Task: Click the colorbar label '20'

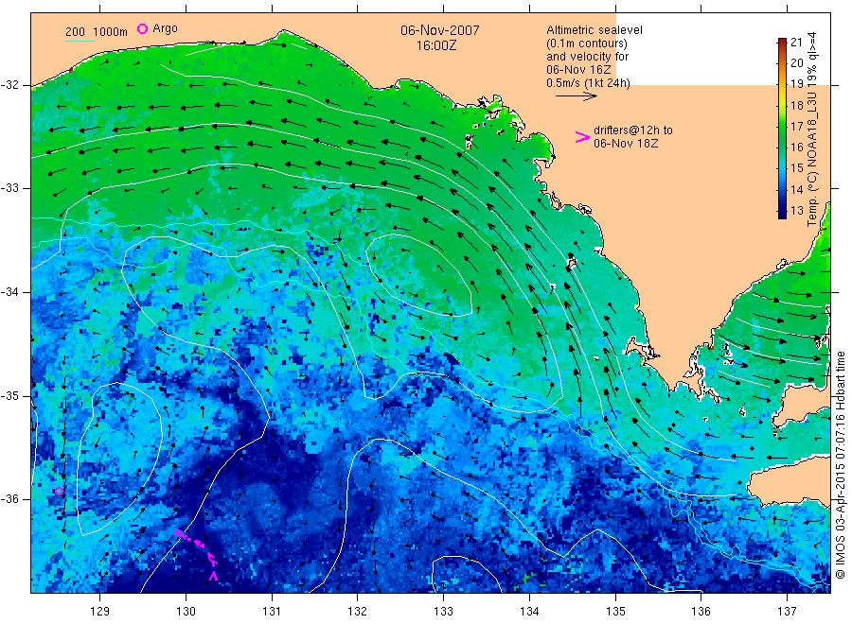Action: 796,63
